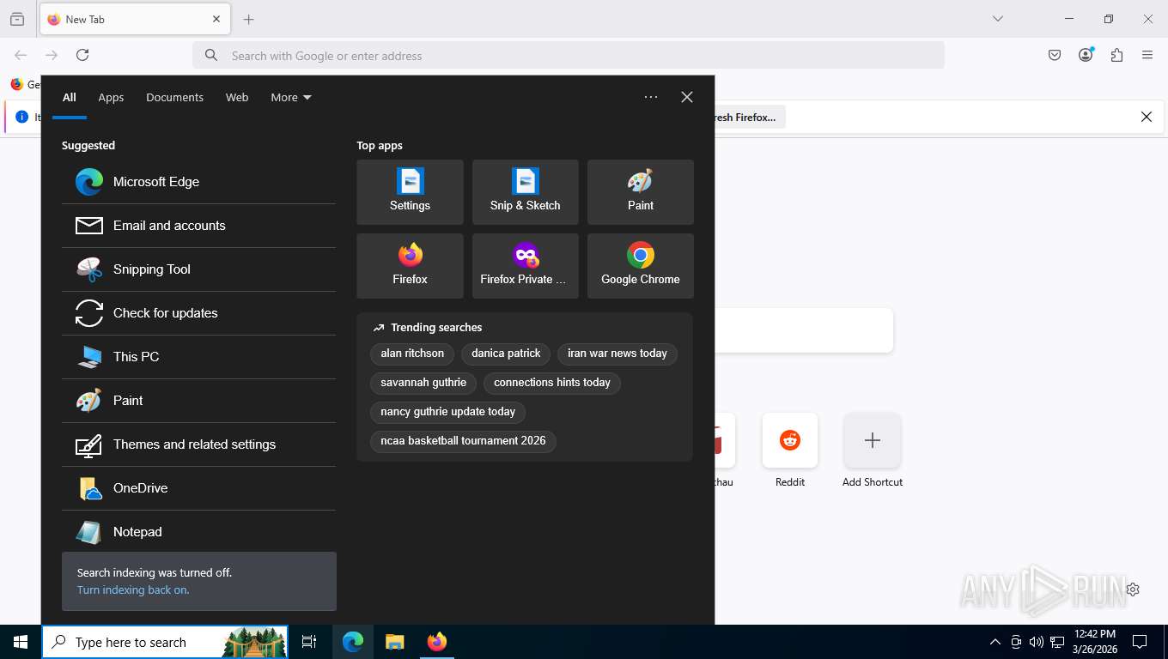The image size is (1168, 659).
Task: Switch to Apps search filter tab
Action: 111,98
